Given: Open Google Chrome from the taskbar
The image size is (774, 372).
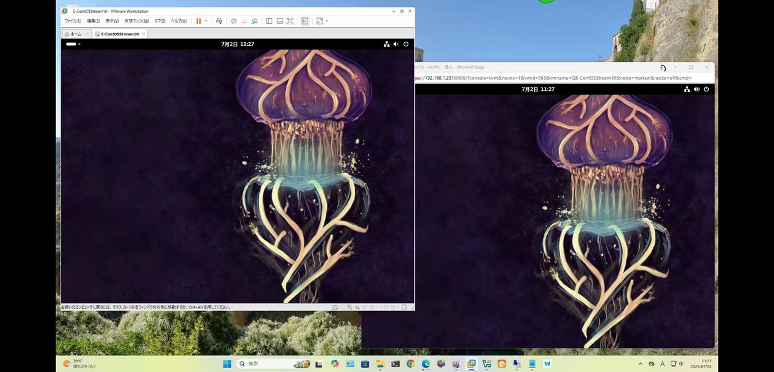Looking at the screenshot, I should pos(411,364).
